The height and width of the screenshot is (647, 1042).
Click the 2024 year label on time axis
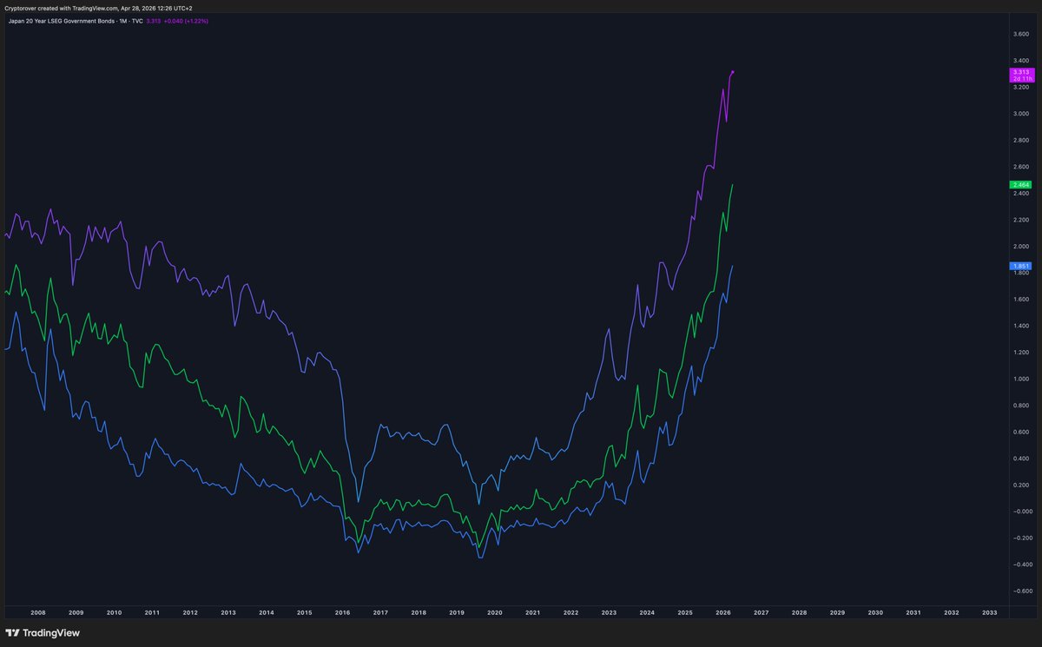pyautogui.click(x=647, y=612)
